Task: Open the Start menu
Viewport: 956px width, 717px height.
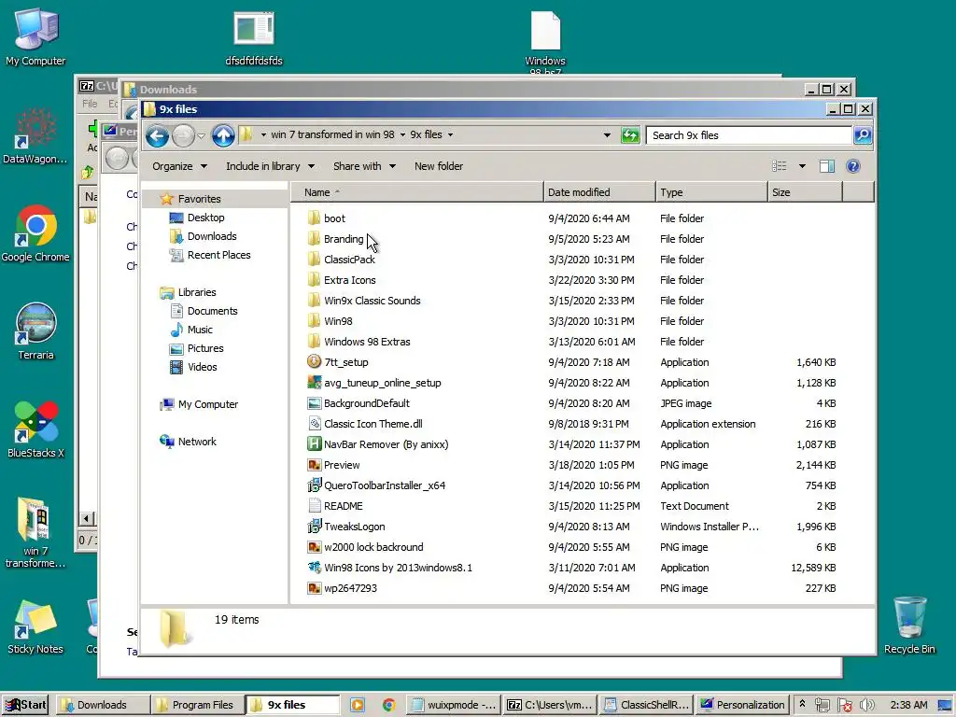Action: (27, 705)
